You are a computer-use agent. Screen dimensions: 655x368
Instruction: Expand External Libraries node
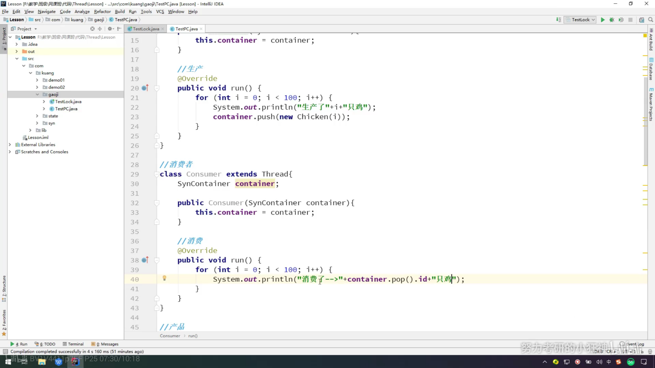[10, 145]
